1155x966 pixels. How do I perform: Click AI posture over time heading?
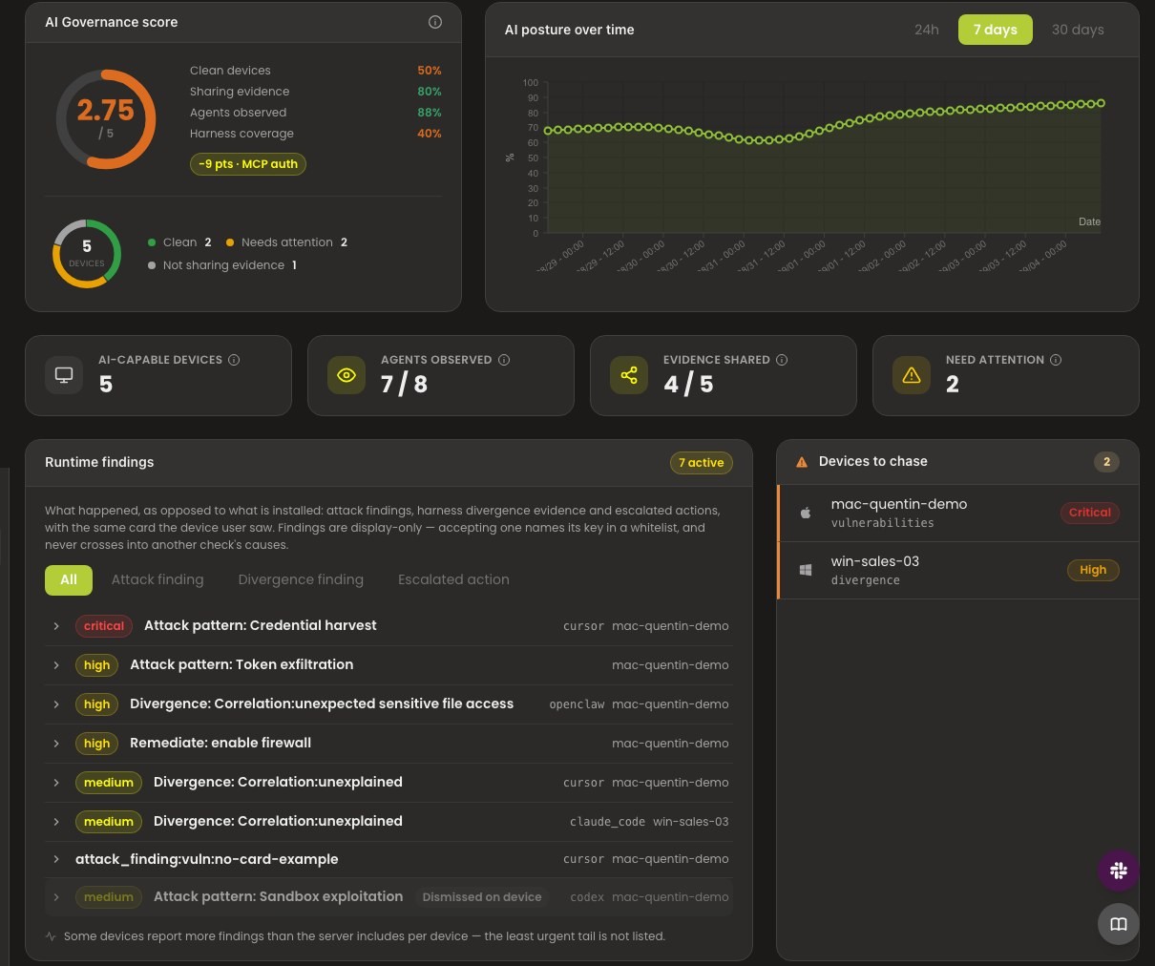click(x=569, y=30)
